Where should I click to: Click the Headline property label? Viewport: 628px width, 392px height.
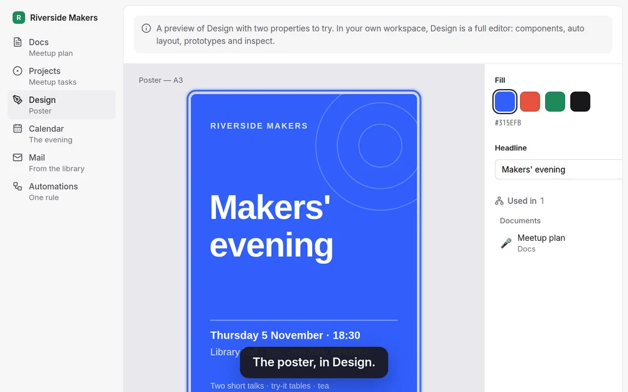(511, 147)
